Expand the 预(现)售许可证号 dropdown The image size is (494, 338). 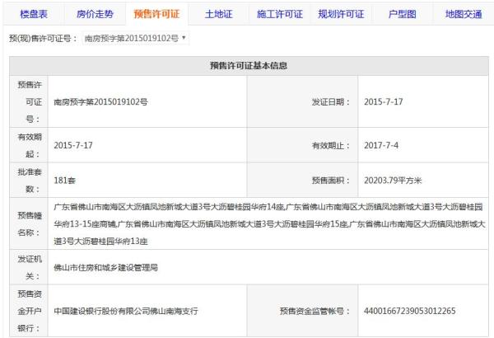pos(136,39)
